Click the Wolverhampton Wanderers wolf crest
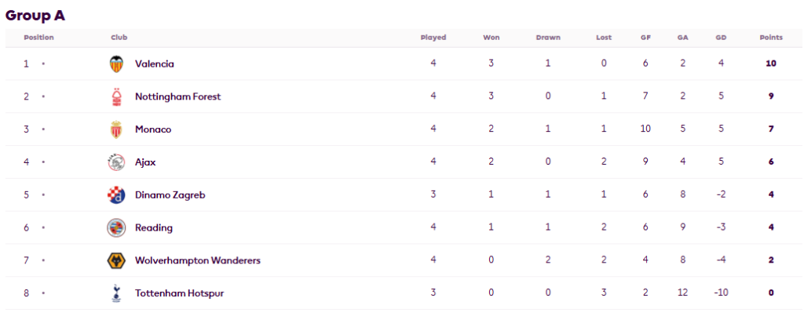The width and height of the screenshot is (804, 316). 116,260
